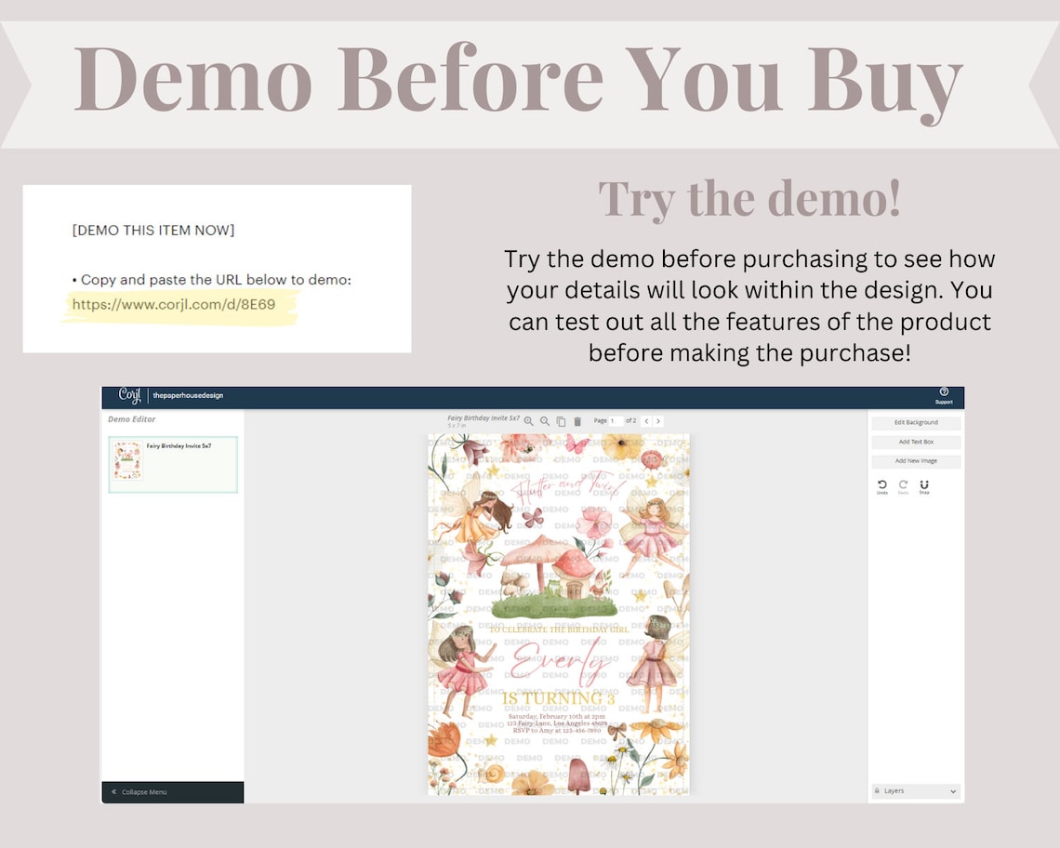
Task: Expand the Layers panel
Action: coord(916,790)
